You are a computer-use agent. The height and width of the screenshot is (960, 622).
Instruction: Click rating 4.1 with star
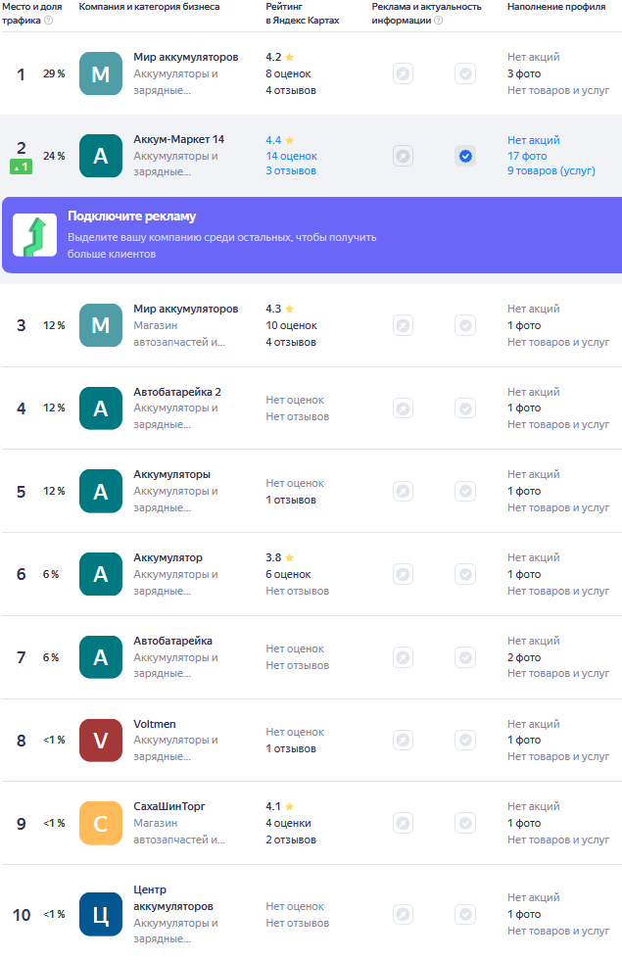[280, 807]
